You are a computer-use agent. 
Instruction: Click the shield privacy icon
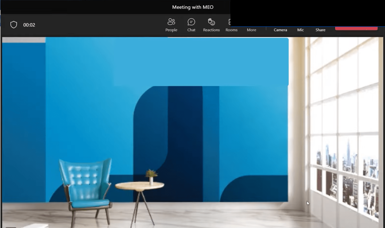pos(14,25)
